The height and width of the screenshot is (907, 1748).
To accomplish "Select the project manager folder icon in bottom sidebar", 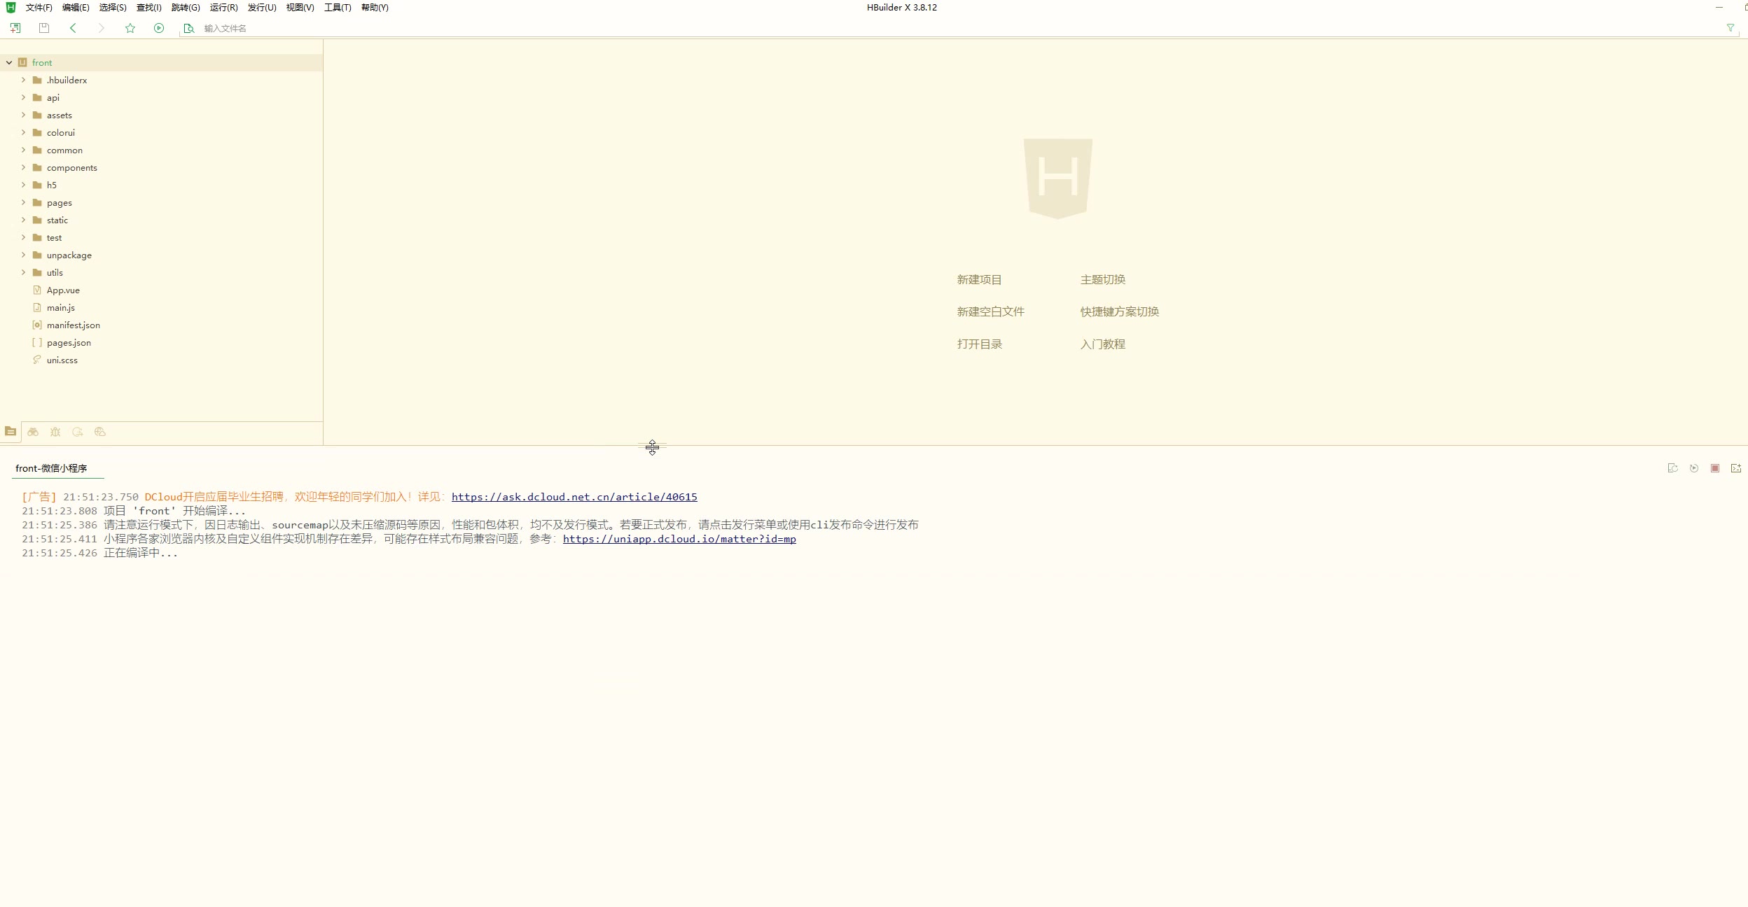I will (x=11, y=432).
